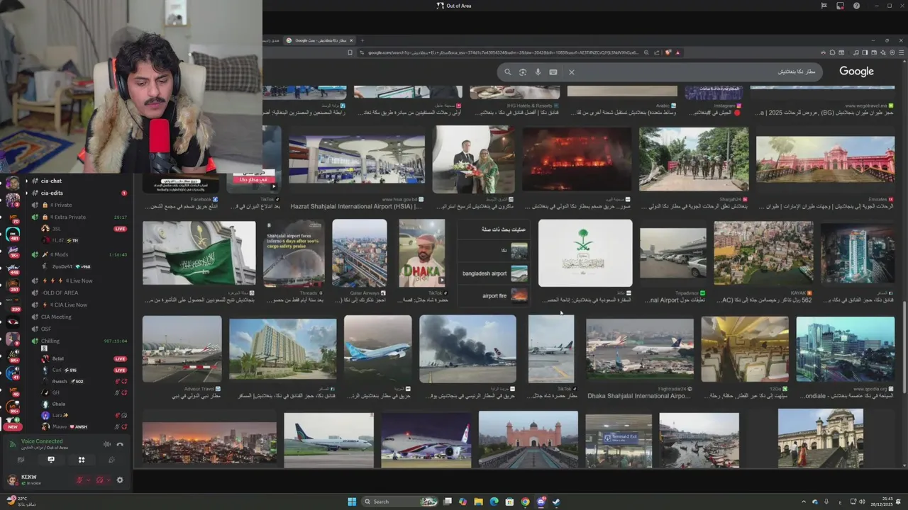Open Saudi emblem embassy image result
908x510 pixels.
click(x=585, y=253)
